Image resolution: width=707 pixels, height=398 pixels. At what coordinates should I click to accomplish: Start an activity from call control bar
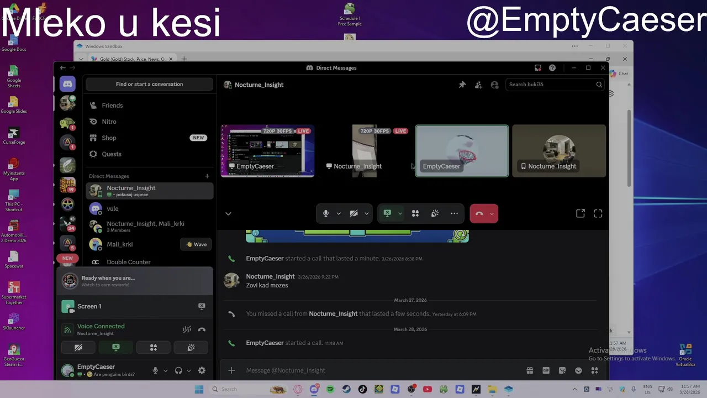[415, 213]
